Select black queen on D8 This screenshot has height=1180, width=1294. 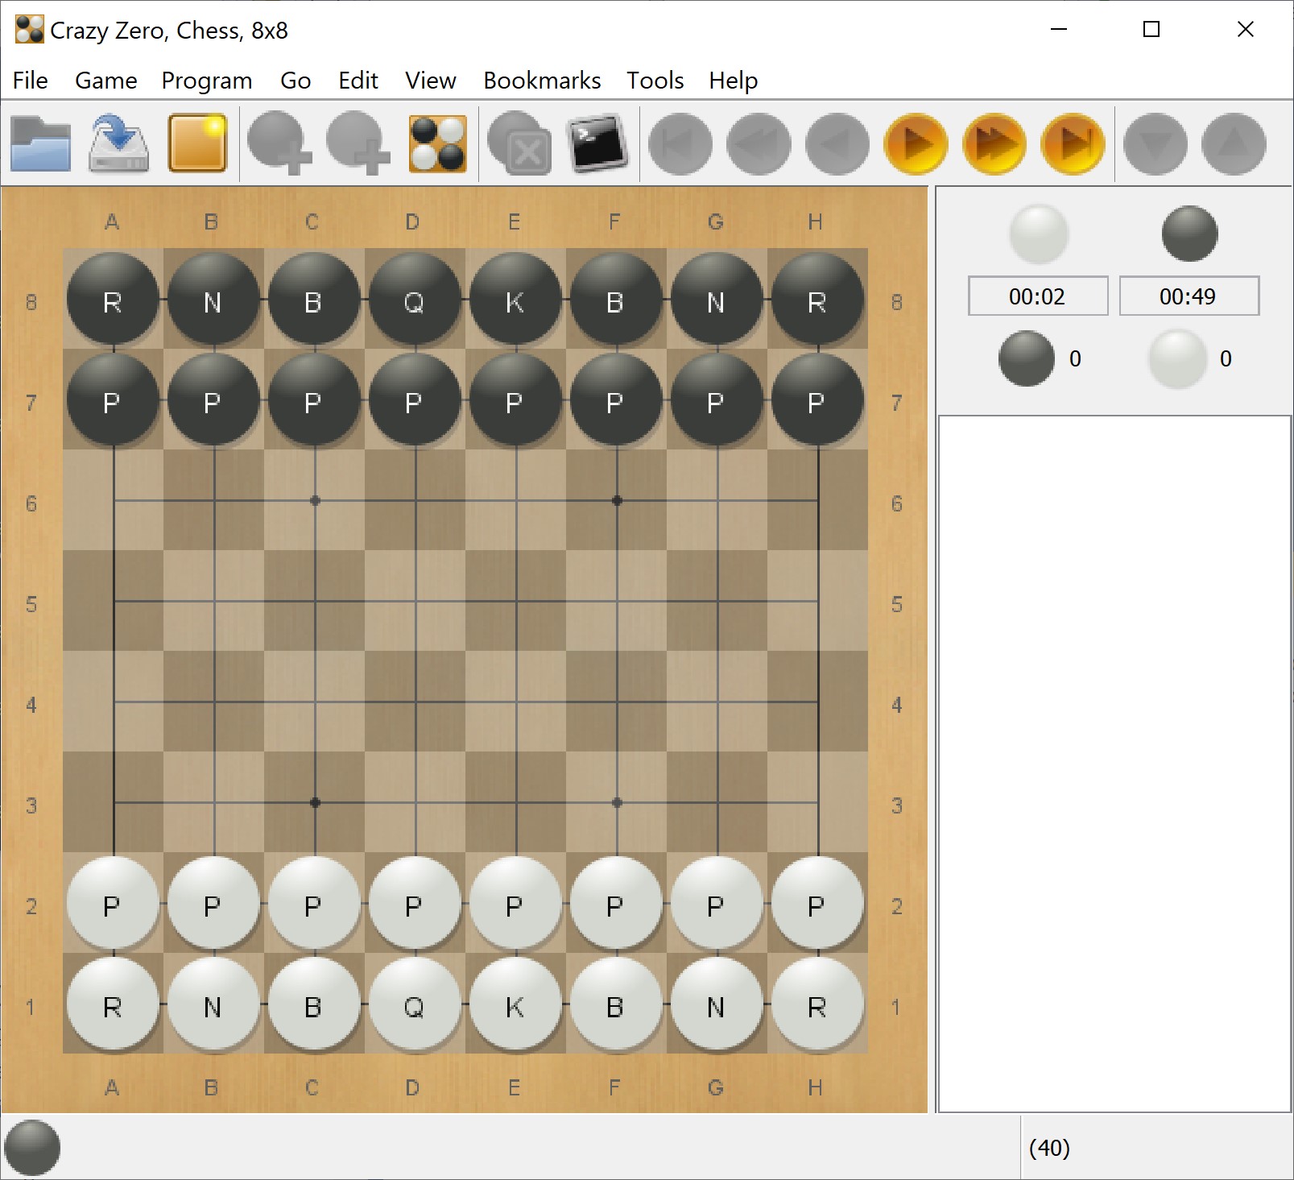[415, 300]
